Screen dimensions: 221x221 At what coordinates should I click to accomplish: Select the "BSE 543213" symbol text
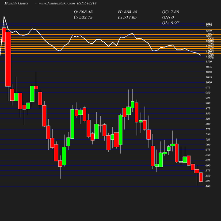(87, 3)
